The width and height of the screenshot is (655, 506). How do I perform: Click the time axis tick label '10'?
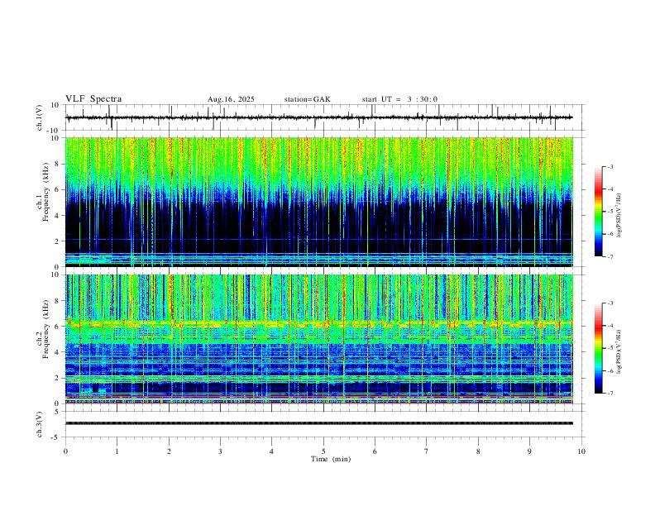[x=581, y=451]
